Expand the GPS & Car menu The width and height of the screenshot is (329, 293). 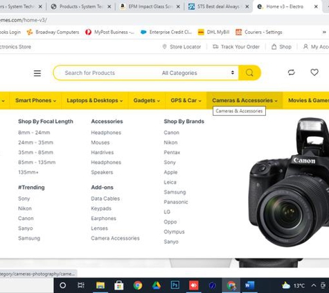pos(186,101)
